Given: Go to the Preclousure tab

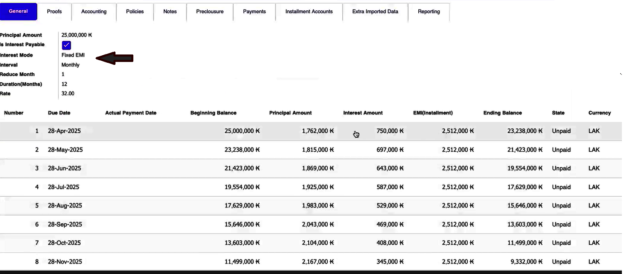Looking at the screenshot, I should (210, 12).
